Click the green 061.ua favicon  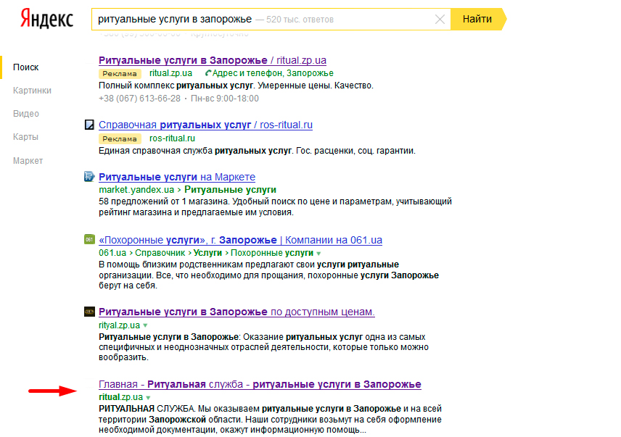[x=89, y=240]
